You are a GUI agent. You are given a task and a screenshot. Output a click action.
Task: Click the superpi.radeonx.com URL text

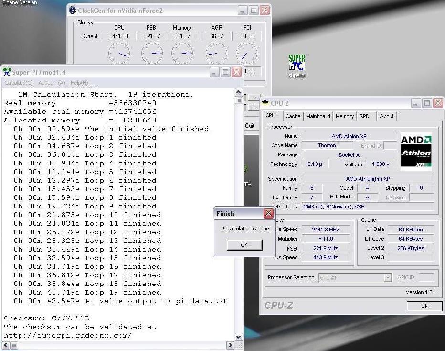[x=68, y=335]
